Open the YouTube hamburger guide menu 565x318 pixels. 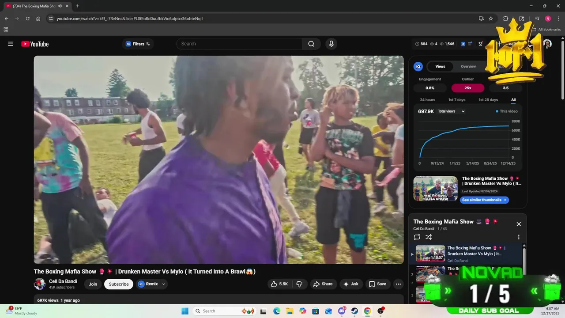point(11,44)
